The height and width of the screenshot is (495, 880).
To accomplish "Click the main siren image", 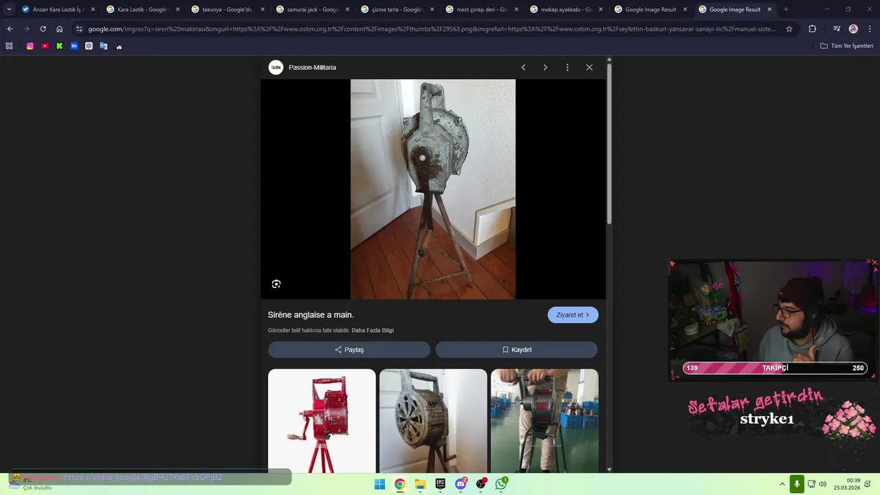I will click(x=433, y=189).
